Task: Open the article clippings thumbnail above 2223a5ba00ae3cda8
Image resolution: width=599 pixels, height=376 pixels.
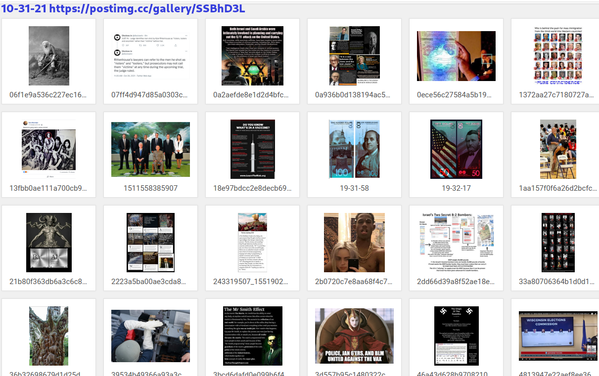Action: [x=151, y=242]
